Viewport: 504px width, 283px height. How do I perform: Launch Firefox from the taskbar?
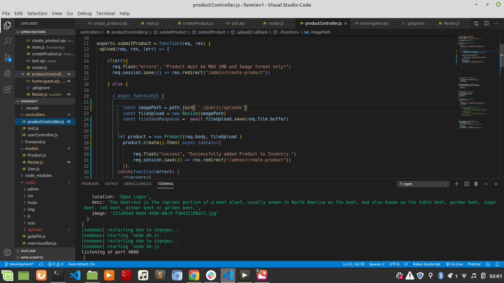click(x=41, y=275)
